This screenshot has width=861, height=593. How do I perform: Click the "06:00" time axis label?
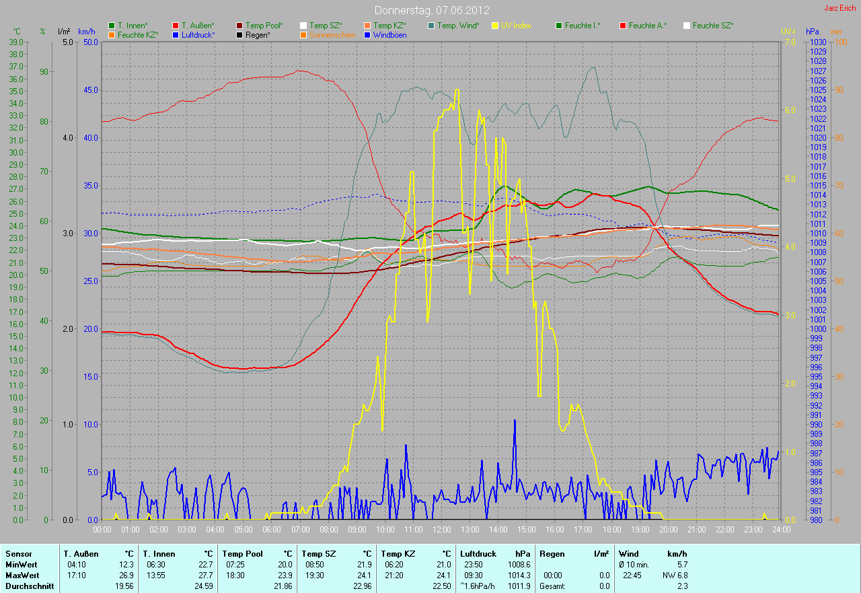tap(272, 530)
